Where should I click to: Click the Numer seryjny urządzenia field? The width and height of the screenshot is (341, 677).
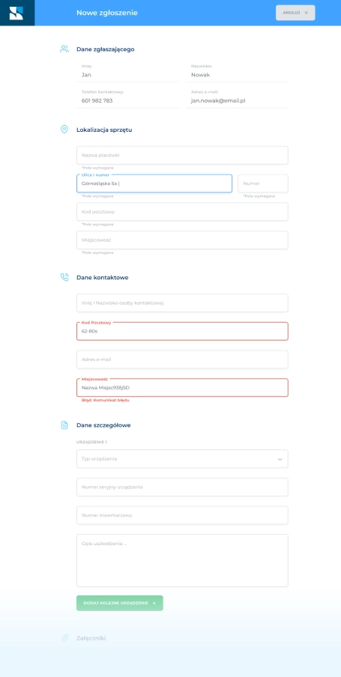point(182,487)
